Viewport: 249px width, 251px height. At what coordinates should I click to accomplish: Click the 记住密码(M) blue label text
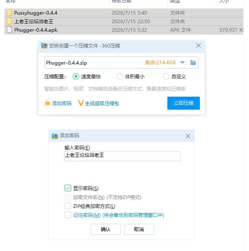(119, 215)
